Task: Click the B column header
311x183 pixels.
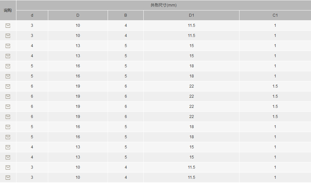Action: tap(126, 15)
